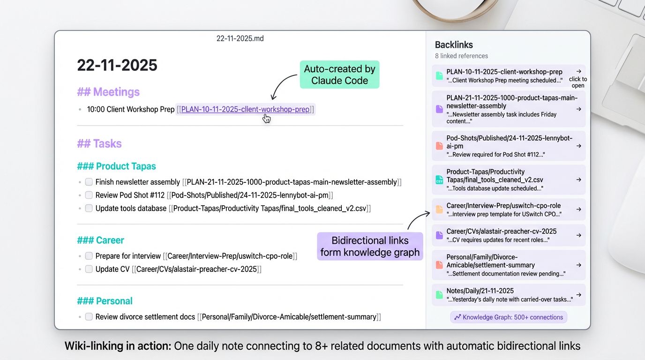Screen dimensions: 645x360
Task: Check the Review divorce settlement docs task
Action: 89,317
